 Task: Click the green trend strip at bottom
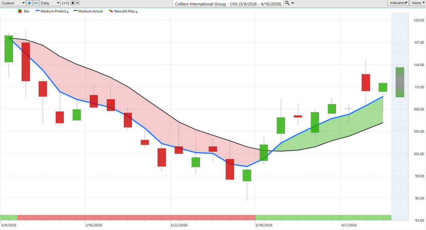point(323,218)
